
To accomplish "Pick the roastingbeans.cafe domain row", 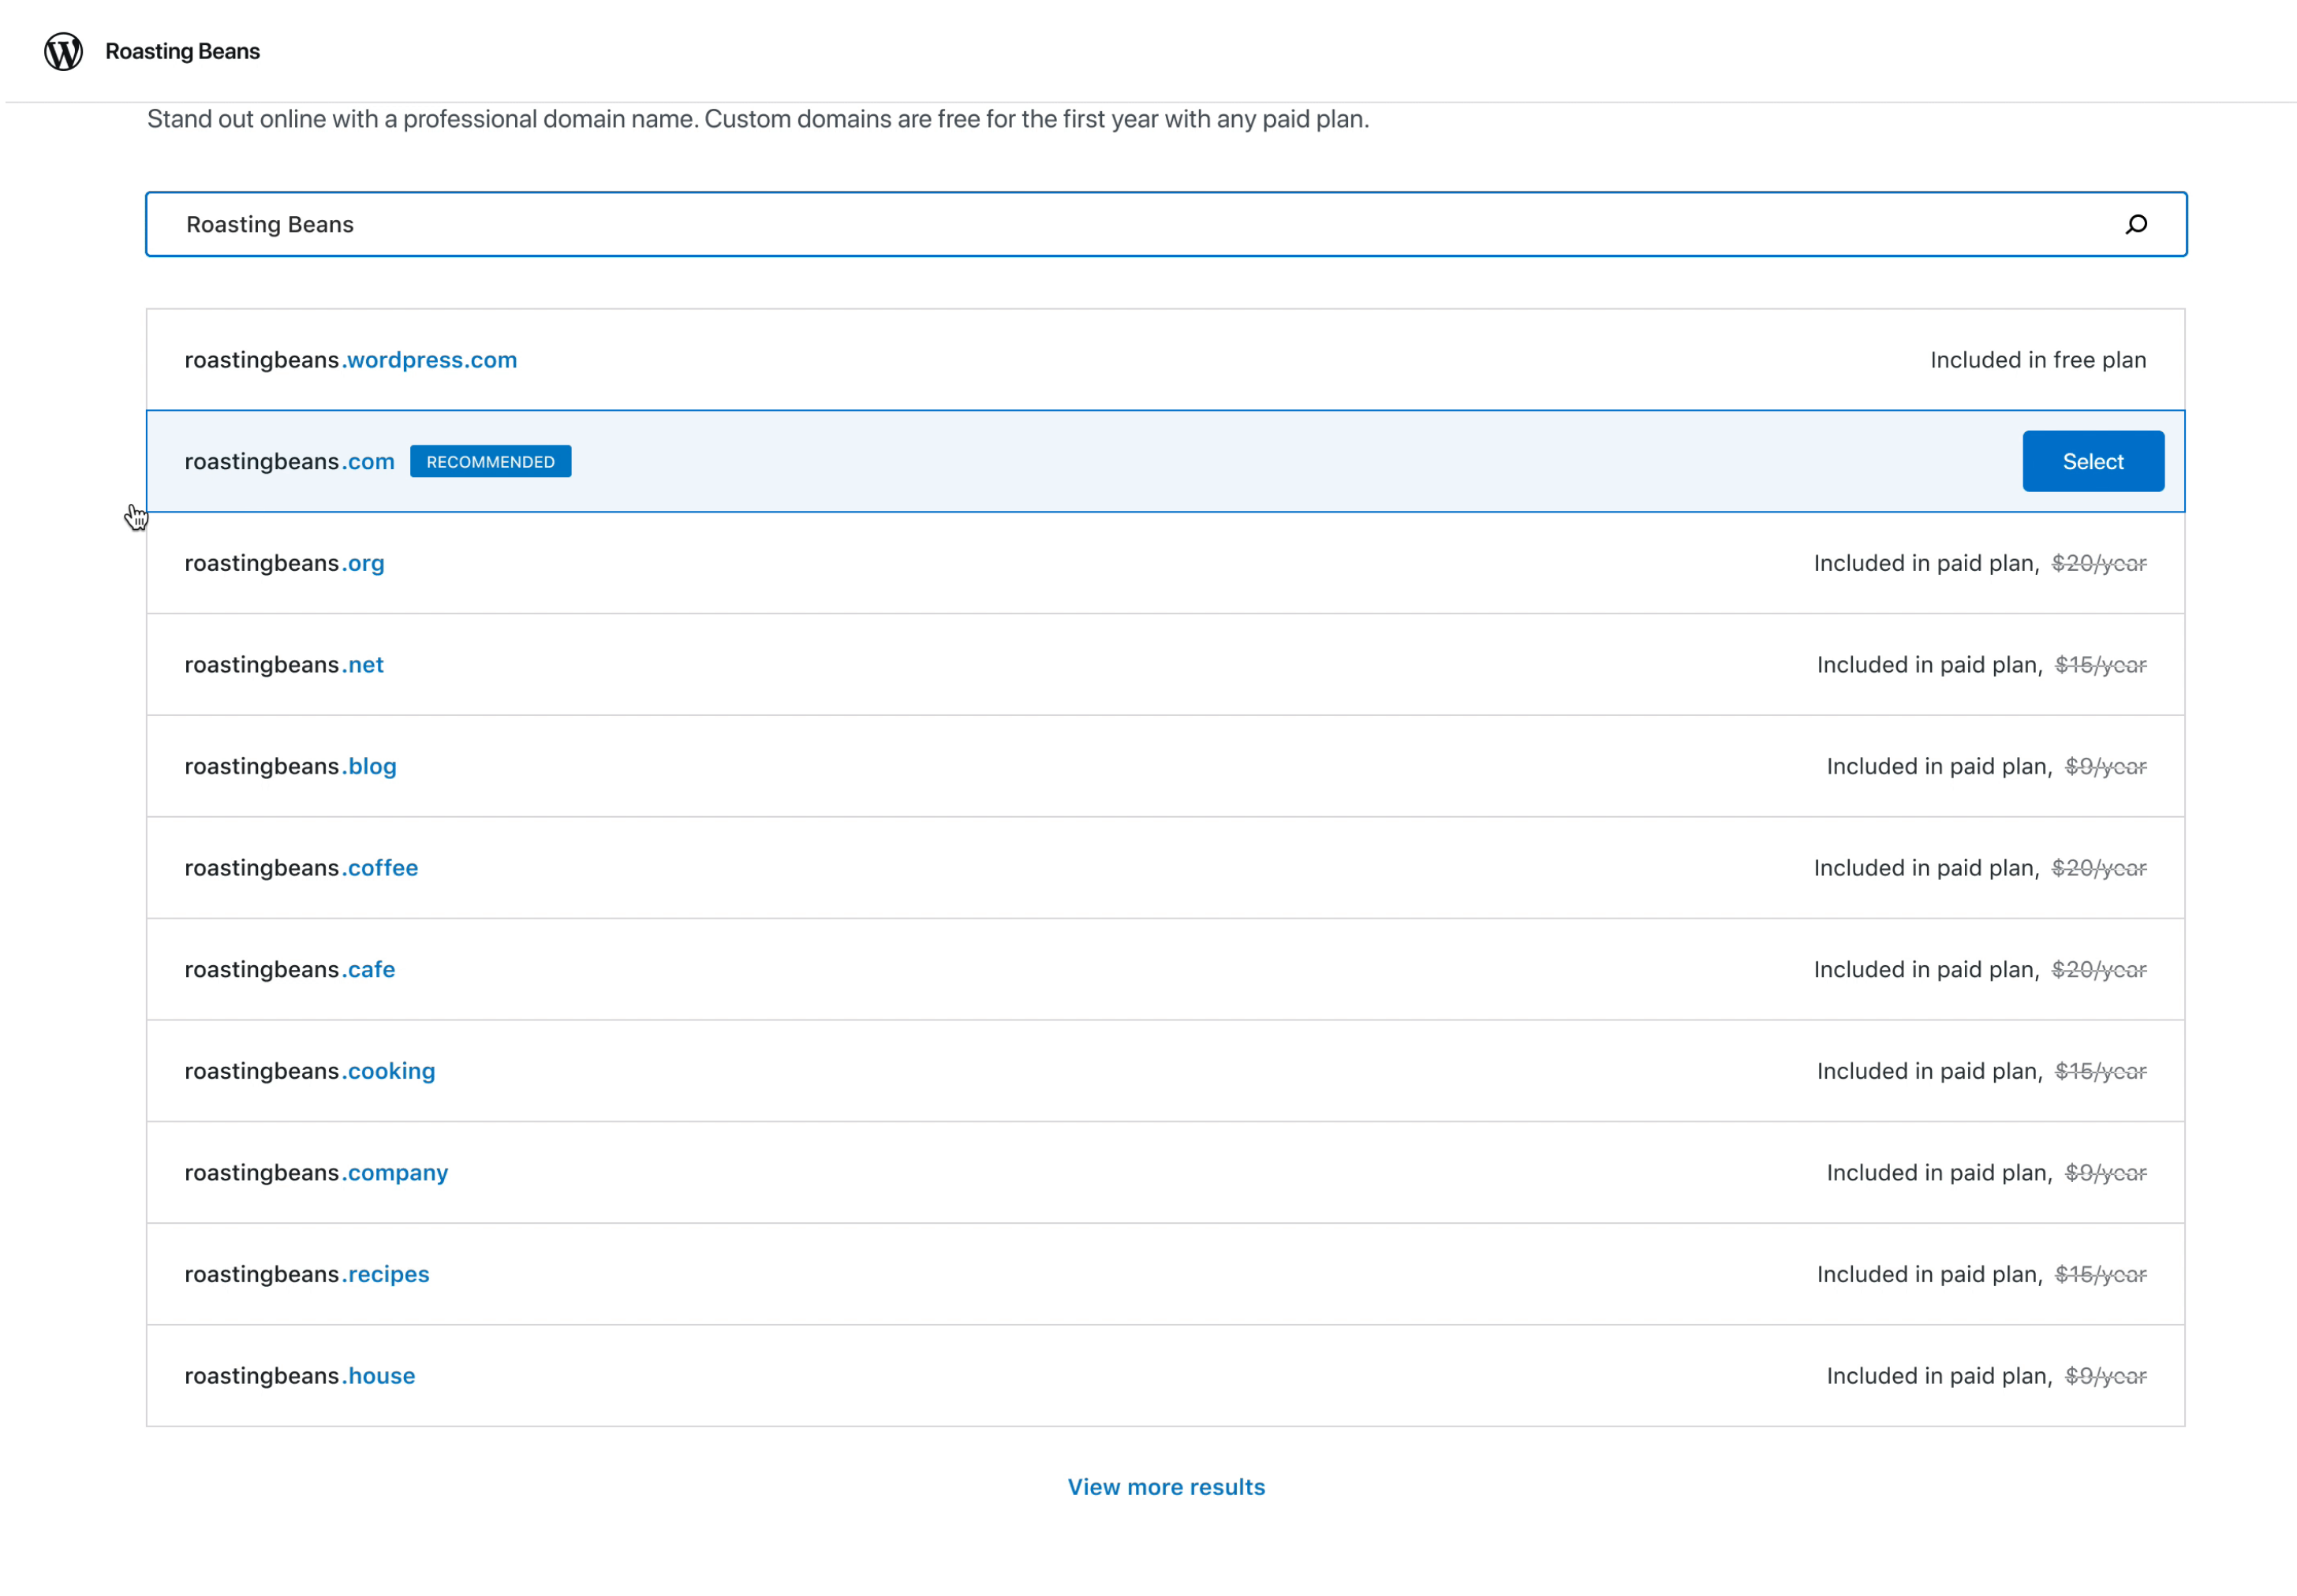I will [x=290, y=970].
